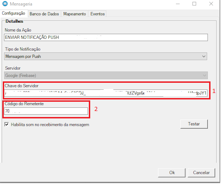223x185 pixels.
Task: Expand the Tipo de Notificação dropdown arrow
Action: [x=204, y=56]
